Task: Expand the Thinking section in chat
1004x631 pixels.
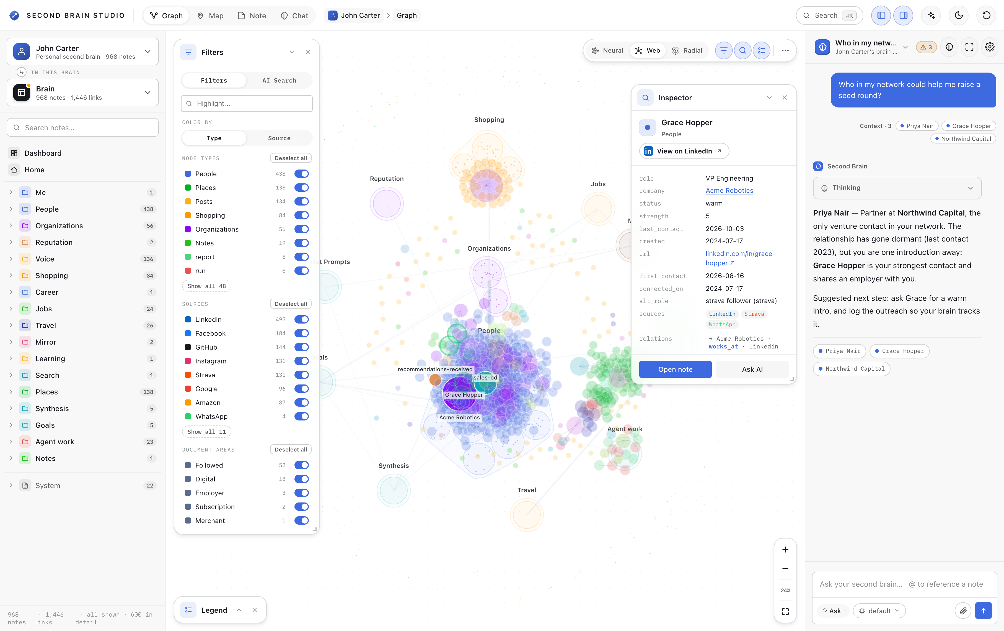Action: click(897, 188)
